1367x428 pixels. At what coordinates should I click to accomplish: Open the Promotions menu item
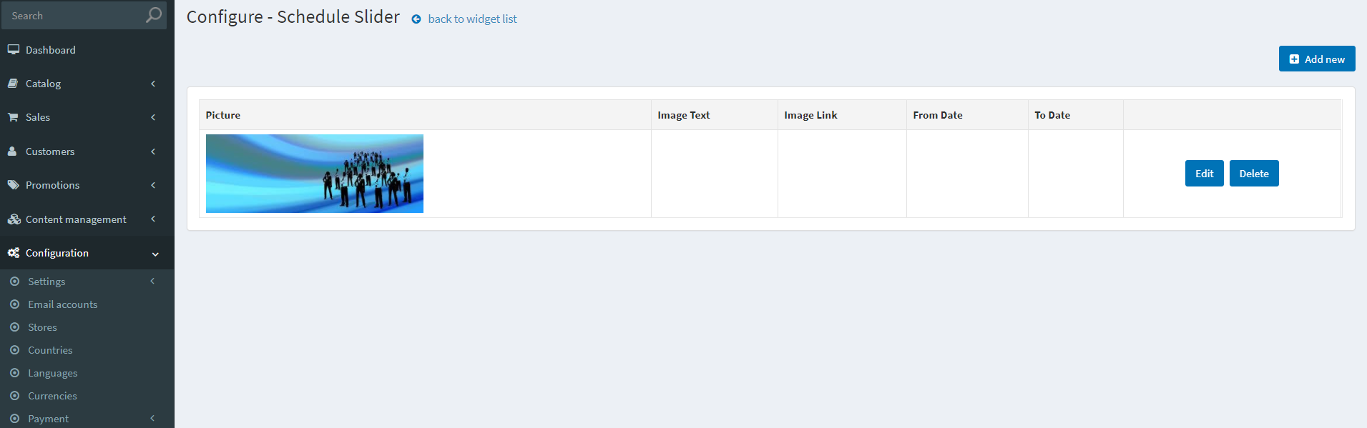(x=87, y=185)
